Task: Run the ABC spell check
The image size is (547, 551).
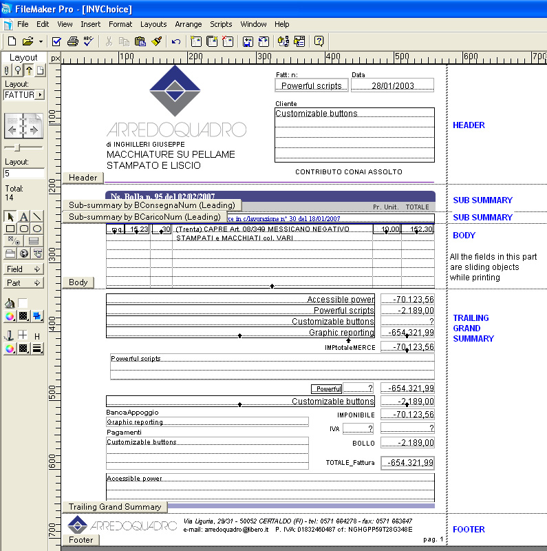Action: tap(89, 41)
